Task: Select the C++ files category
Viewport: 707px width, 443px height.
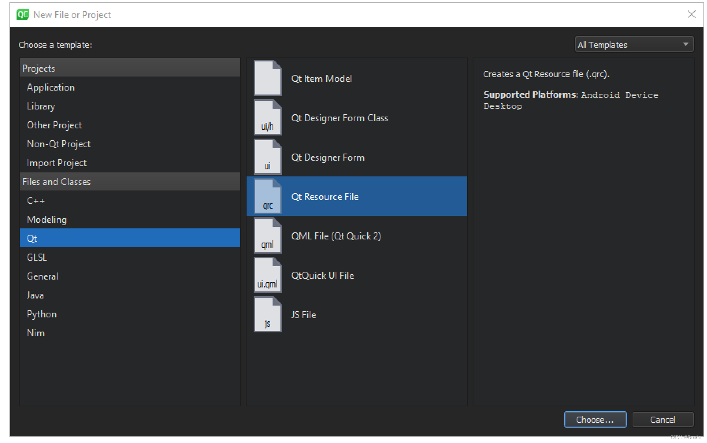Action: (x=130, y=201)
